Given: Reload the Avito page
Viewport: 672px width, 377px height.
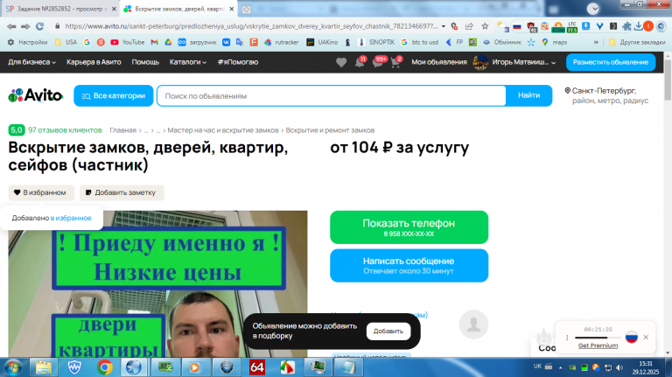Looking at the screenshot, I should [40, 26].
